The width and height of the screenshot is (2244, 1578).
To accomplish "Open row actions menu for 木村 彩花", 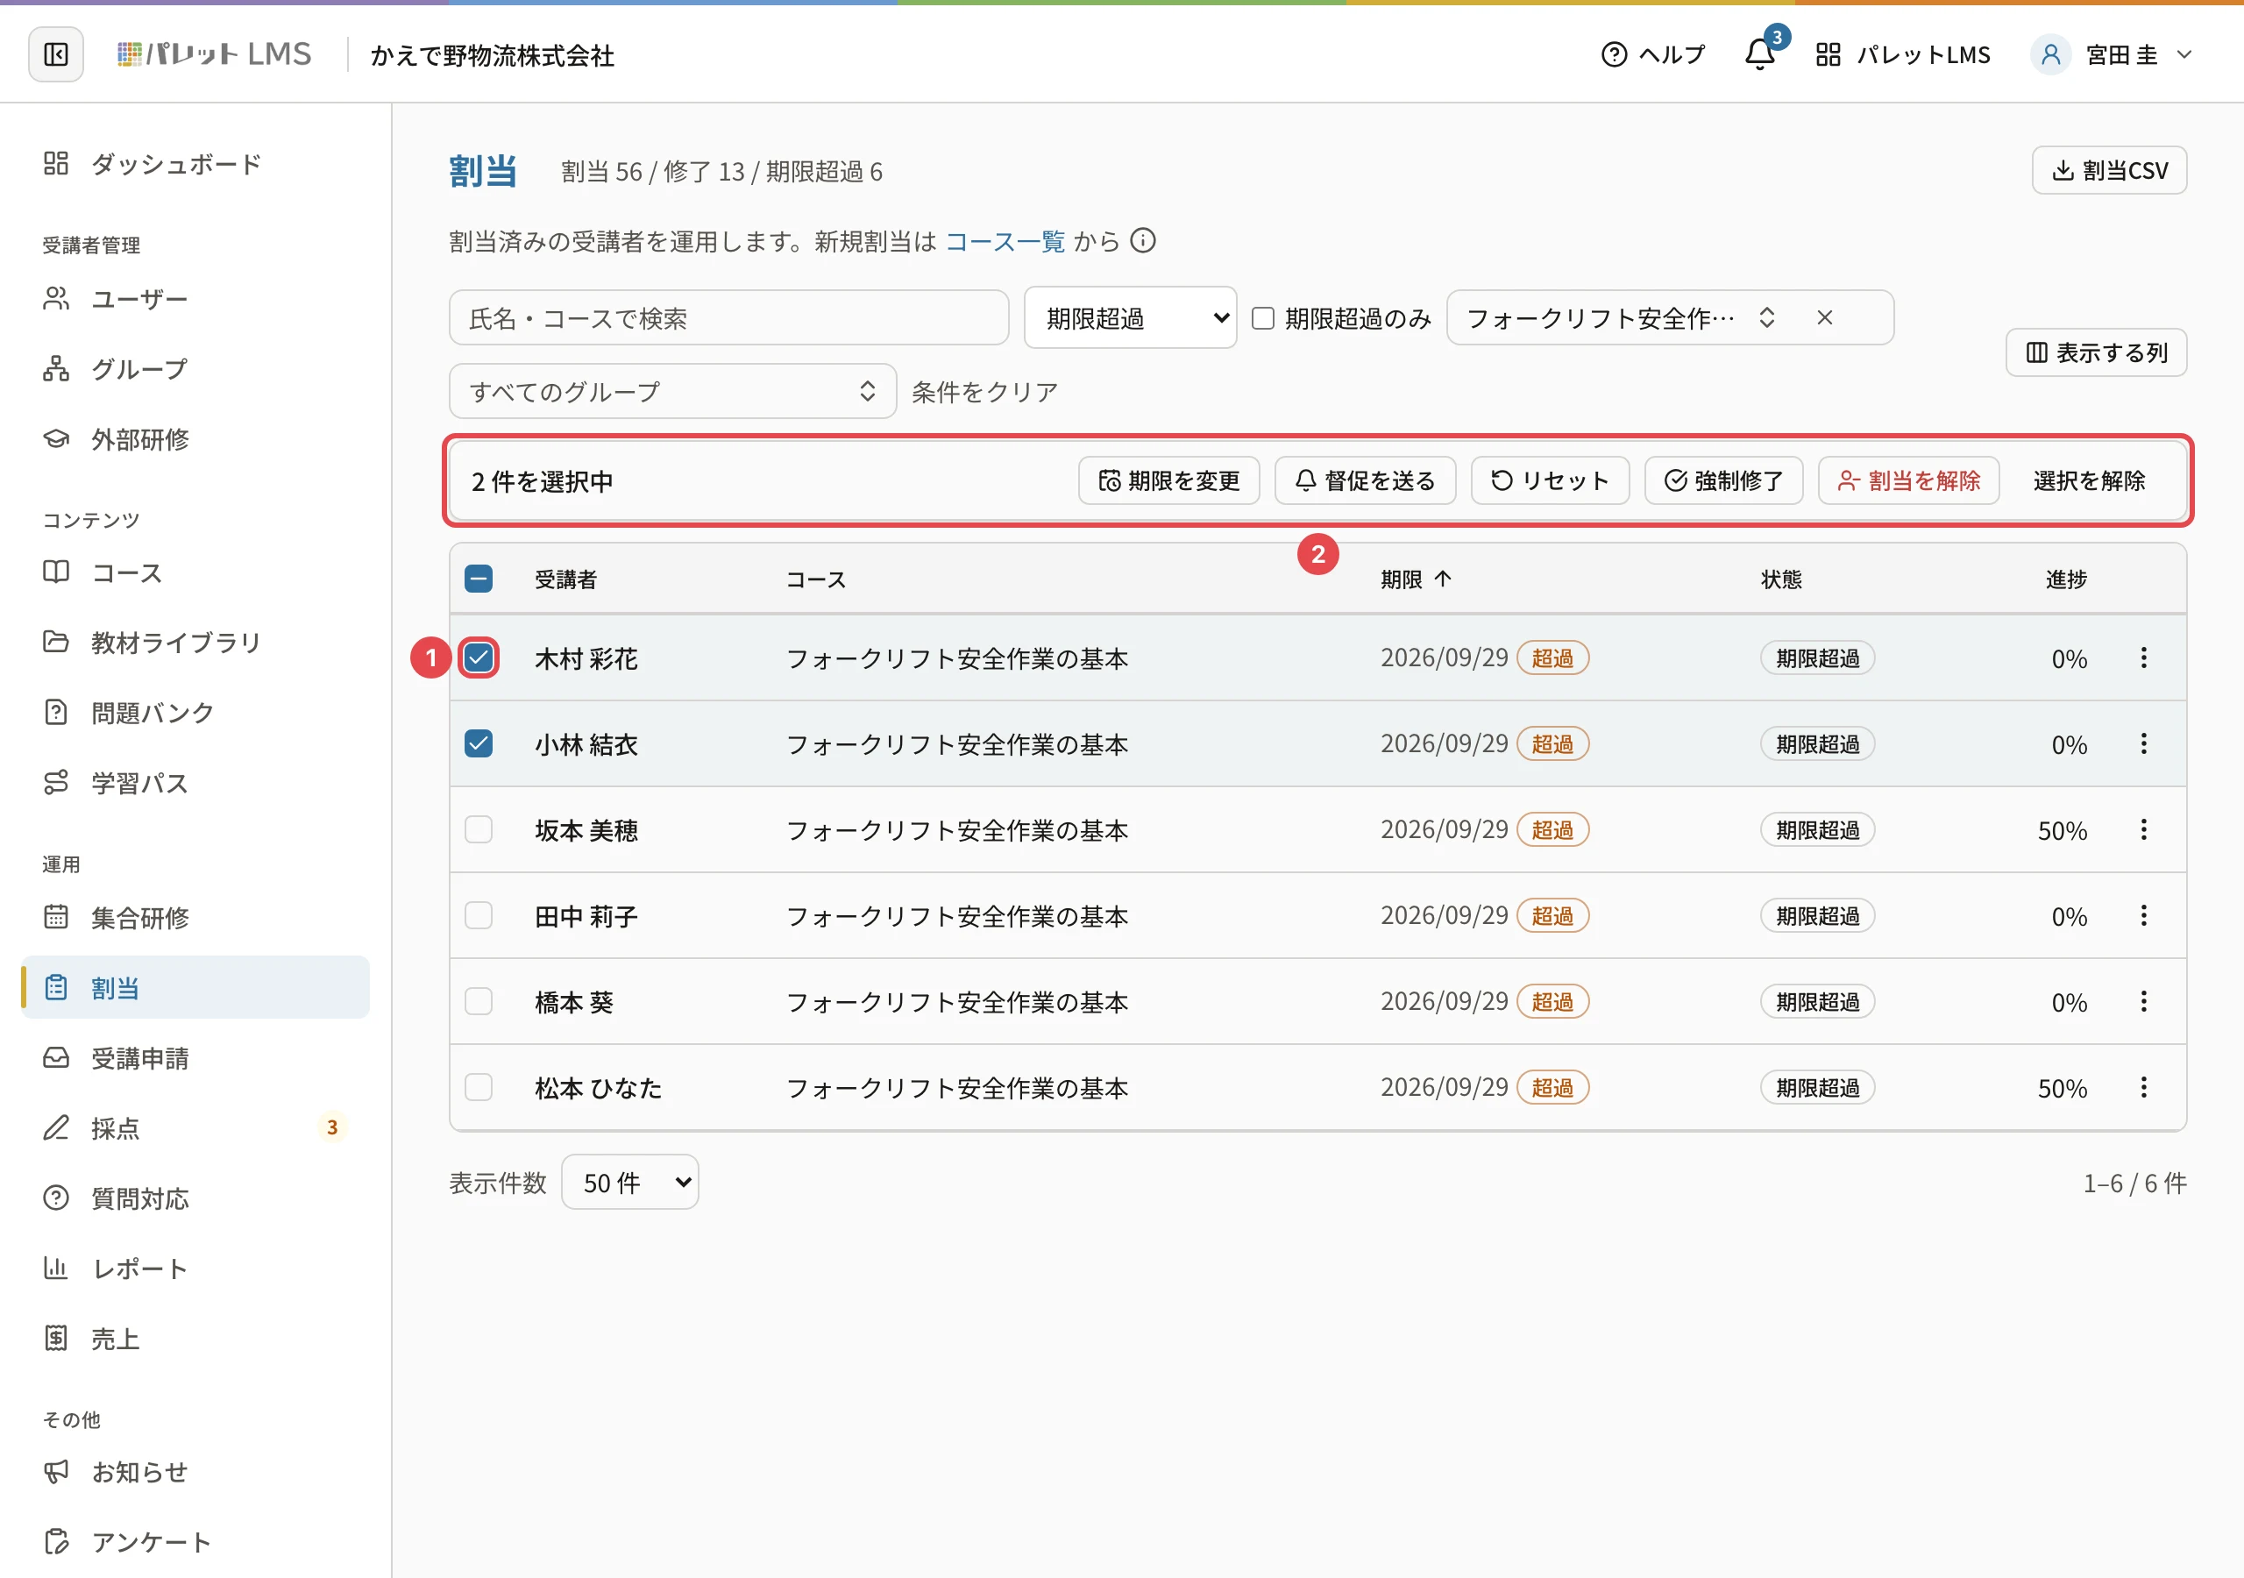I will [x=2143, y=658].
